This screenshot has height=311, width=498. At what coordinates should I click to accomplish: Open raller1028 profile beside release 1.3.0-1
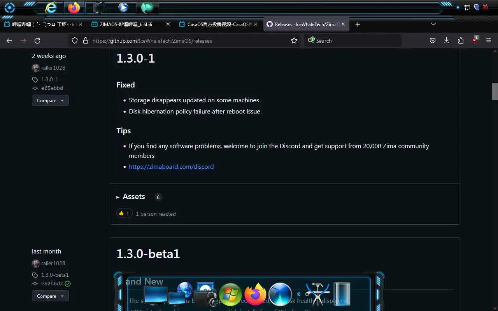(x=53, y=68)
